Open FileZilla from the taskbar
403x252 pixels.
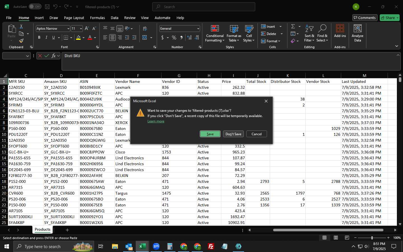click(211, 246)
